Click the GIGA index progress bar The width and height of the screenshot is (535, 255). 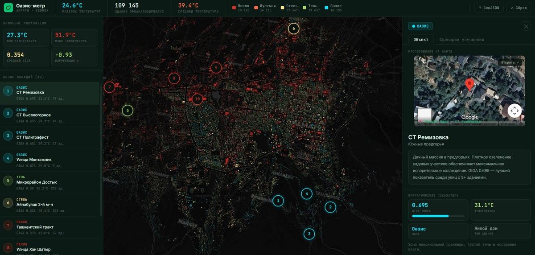[x=438, y=216]
